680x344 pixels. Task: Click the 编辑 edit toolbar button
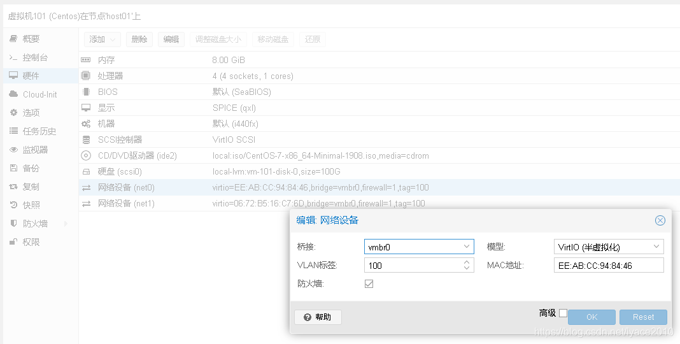(x=171, y=39)
